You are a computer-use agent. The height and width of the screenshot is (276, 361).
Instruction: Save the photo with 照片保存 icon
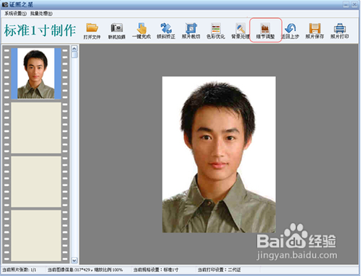315,31
